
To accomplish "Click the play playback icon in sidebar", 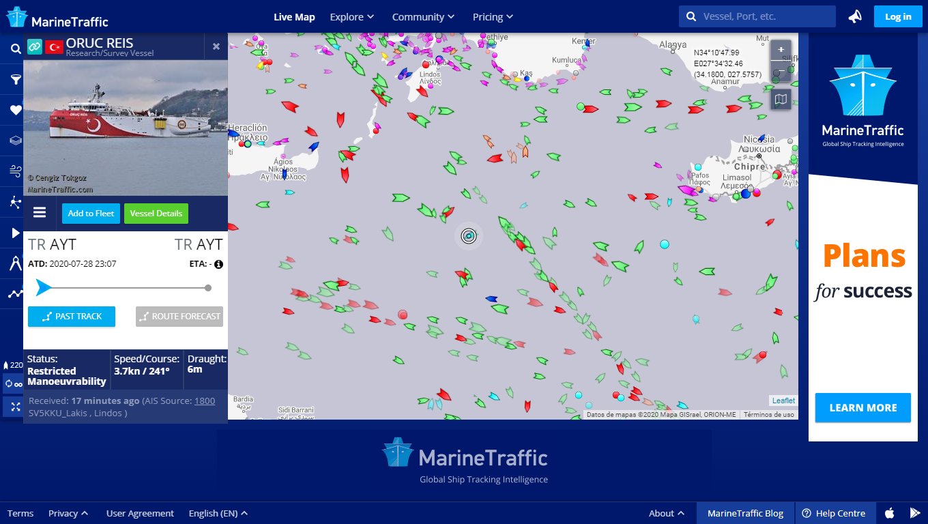I will [15, 233].
